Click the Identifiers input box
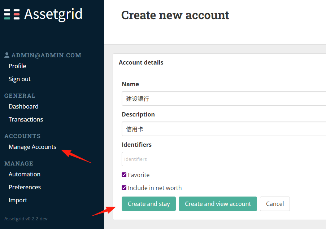The height and width of the screenshot is (229, 326). click(x=224, y=159)
